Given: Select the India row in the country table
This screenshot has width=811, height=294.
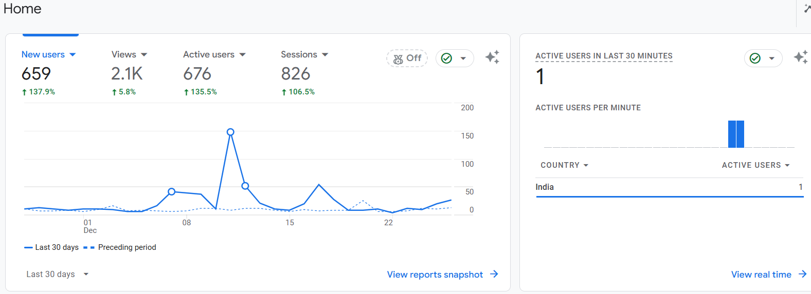Looking at the screenshot, I should pos(669,187).
